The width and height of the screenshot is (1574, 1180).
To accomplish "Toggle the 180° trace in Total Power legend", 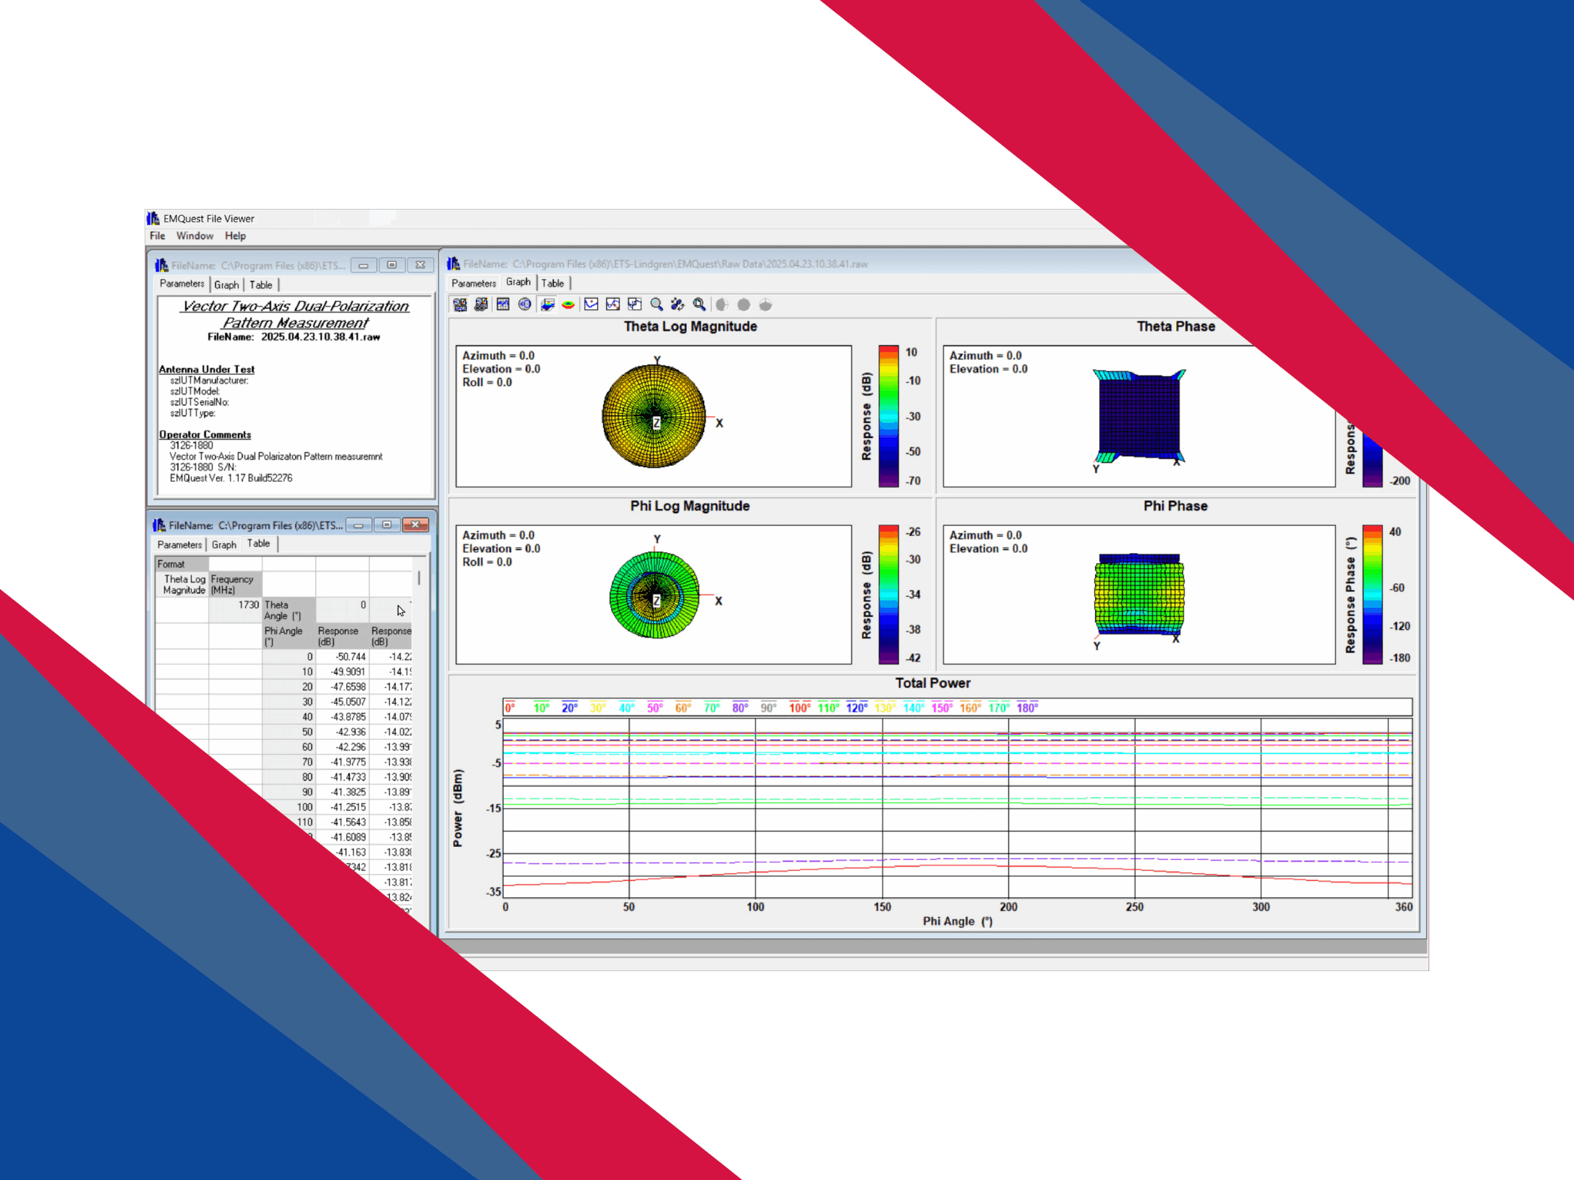I will [x=1027, y=708].
